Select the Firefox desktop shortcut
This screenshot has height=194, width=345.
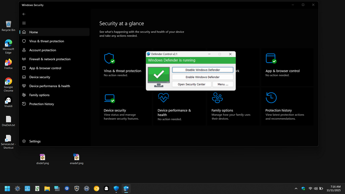pos(8,64)
